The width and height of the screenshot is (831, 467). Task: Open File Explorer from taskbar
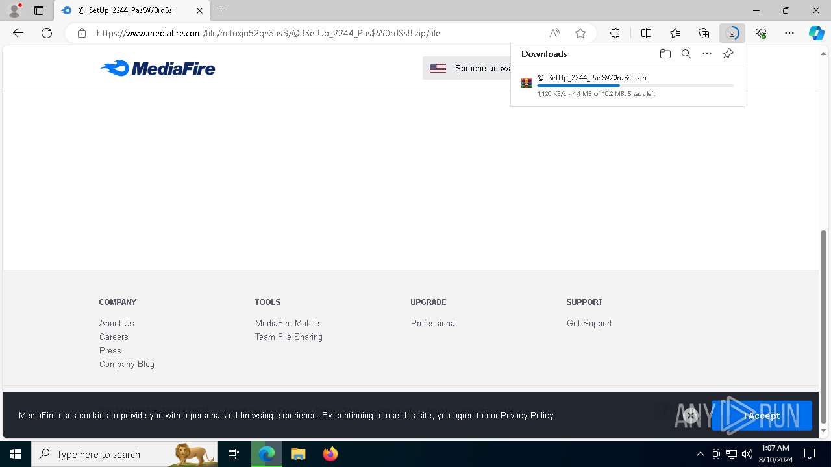299,454
